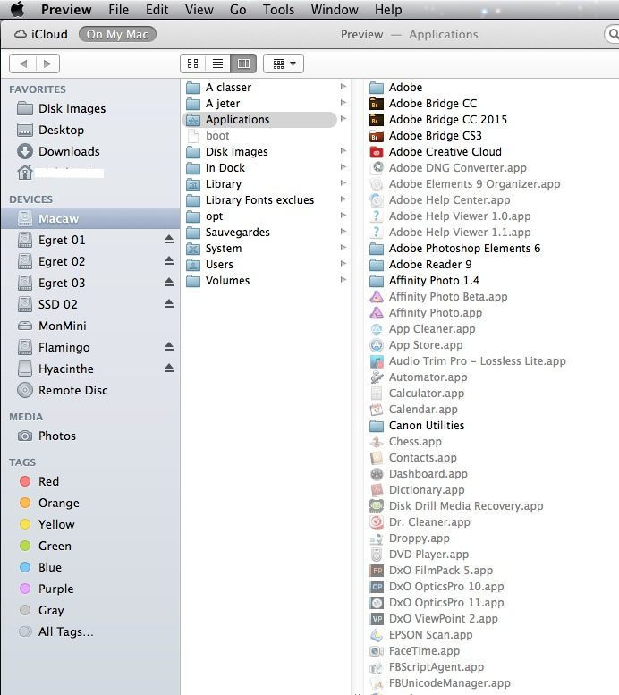
Task: Click the Affinity Photo.app icon
Action: (x=377, y=313)
